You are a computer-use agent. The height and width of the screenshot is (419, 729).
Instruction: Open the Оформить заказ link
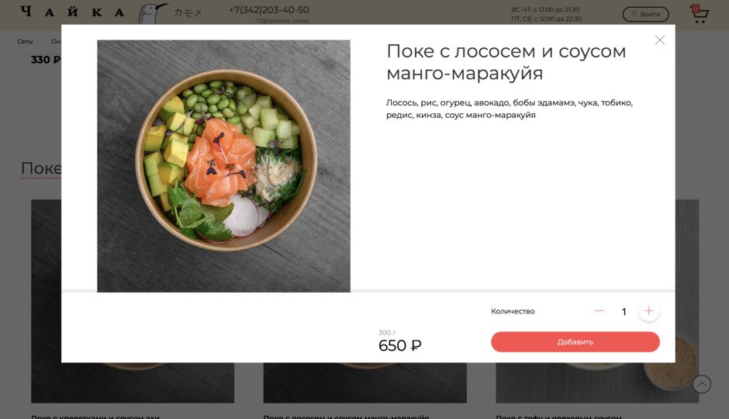tap(282, 20)
